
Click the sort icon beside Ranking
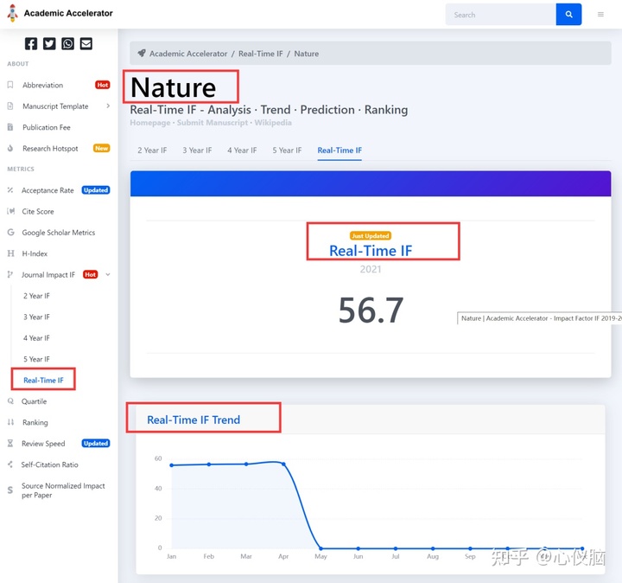pos(10,422)
